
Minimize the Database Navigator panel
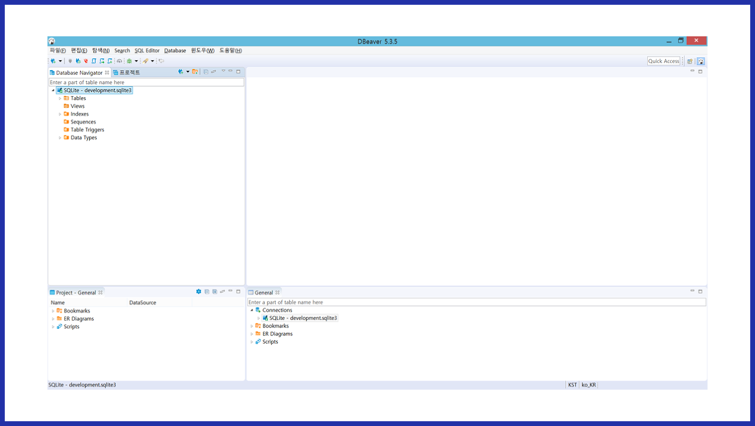click(x=231, y=71)
